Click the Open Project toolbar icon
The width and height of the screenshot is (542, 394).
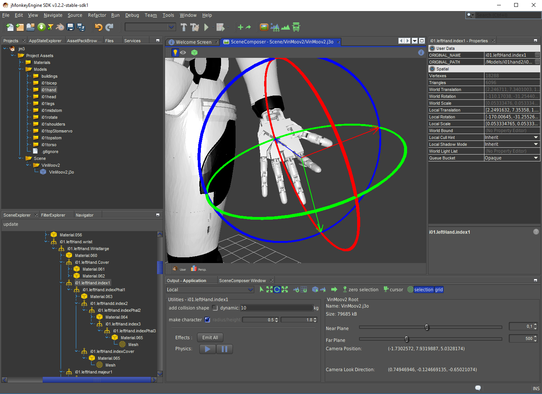coord(30,27)
